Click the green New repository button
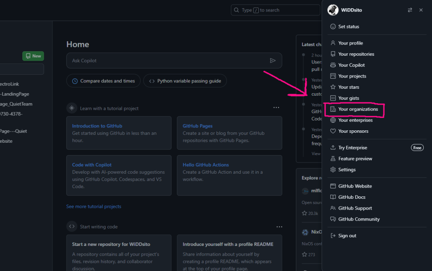This screenshot has height=271, width=432. tap(33, 56)
